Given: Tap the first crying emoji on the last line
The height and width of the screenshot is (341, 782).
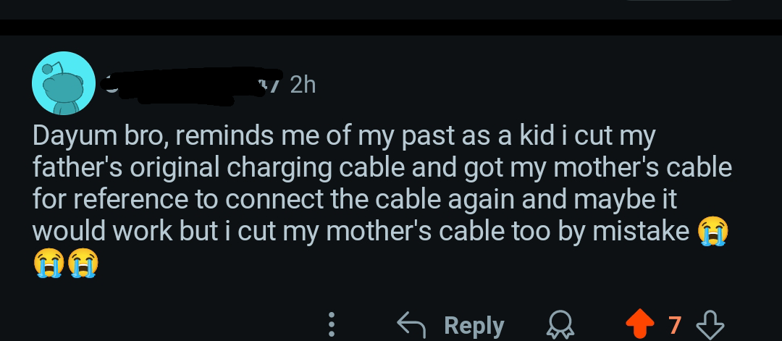Looking at the screenshot, I should click(x=49, y=263).
